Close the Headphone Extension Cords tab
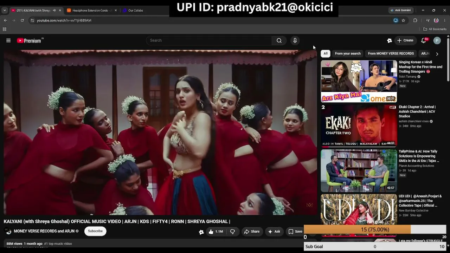Image resolution: width=450 pixels, height=253 pixels. coord(116,11)
